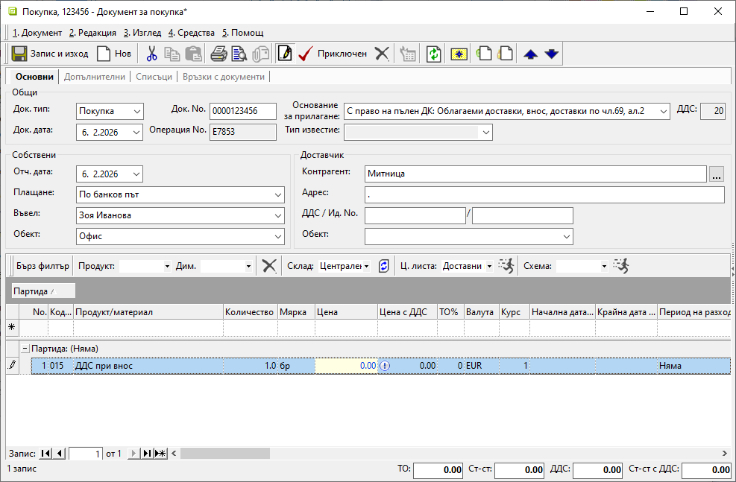The image size is (736, 482).
Task: Click the blue down arrow icon
Action: 551,54
